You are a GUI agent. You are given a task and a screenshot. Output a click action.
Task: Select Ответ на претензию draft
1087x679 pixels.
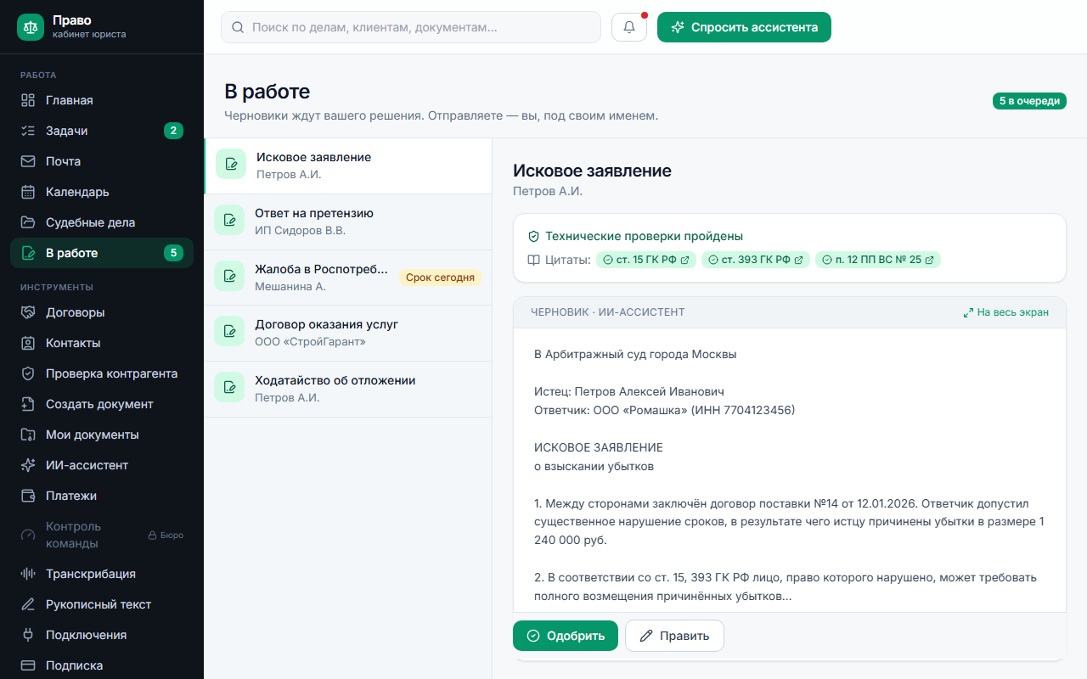348,222
